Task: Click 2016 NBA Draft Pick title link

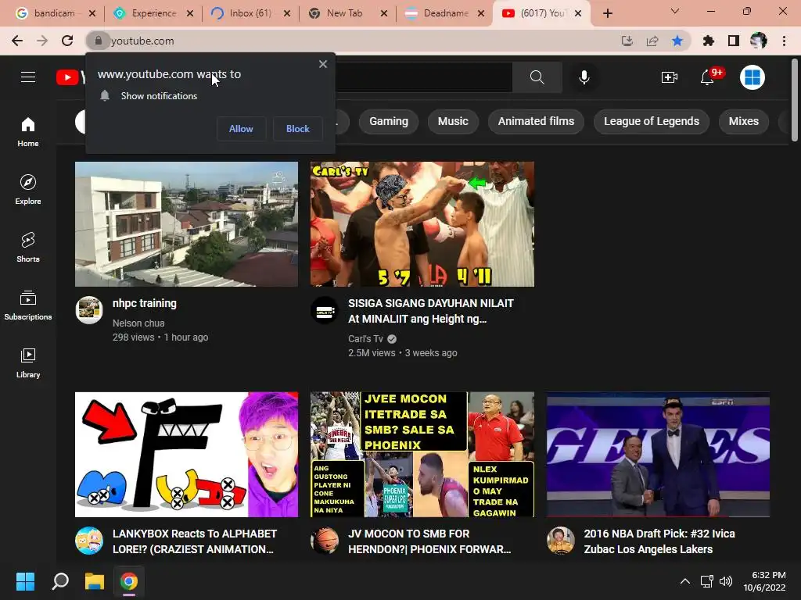Action: coord(659,541)
